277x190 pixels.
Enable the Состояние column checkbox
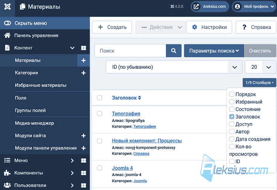click(x=231, y=109)
